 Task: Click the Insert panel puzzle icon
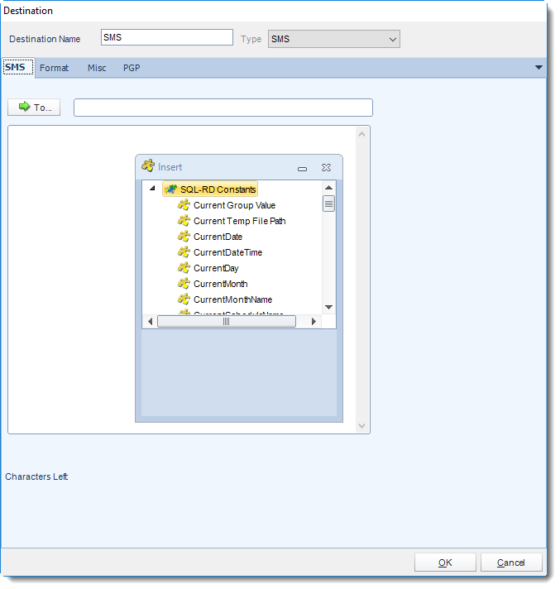click(x=148, y=166)
